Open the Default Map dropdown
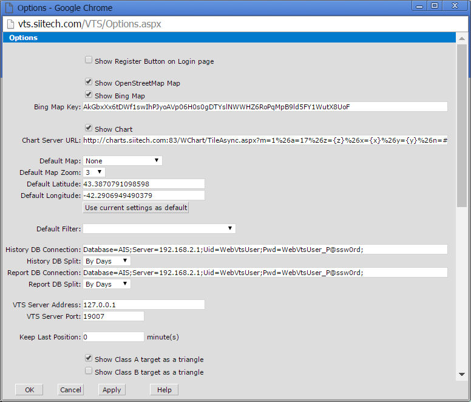 tap(123, 161)
